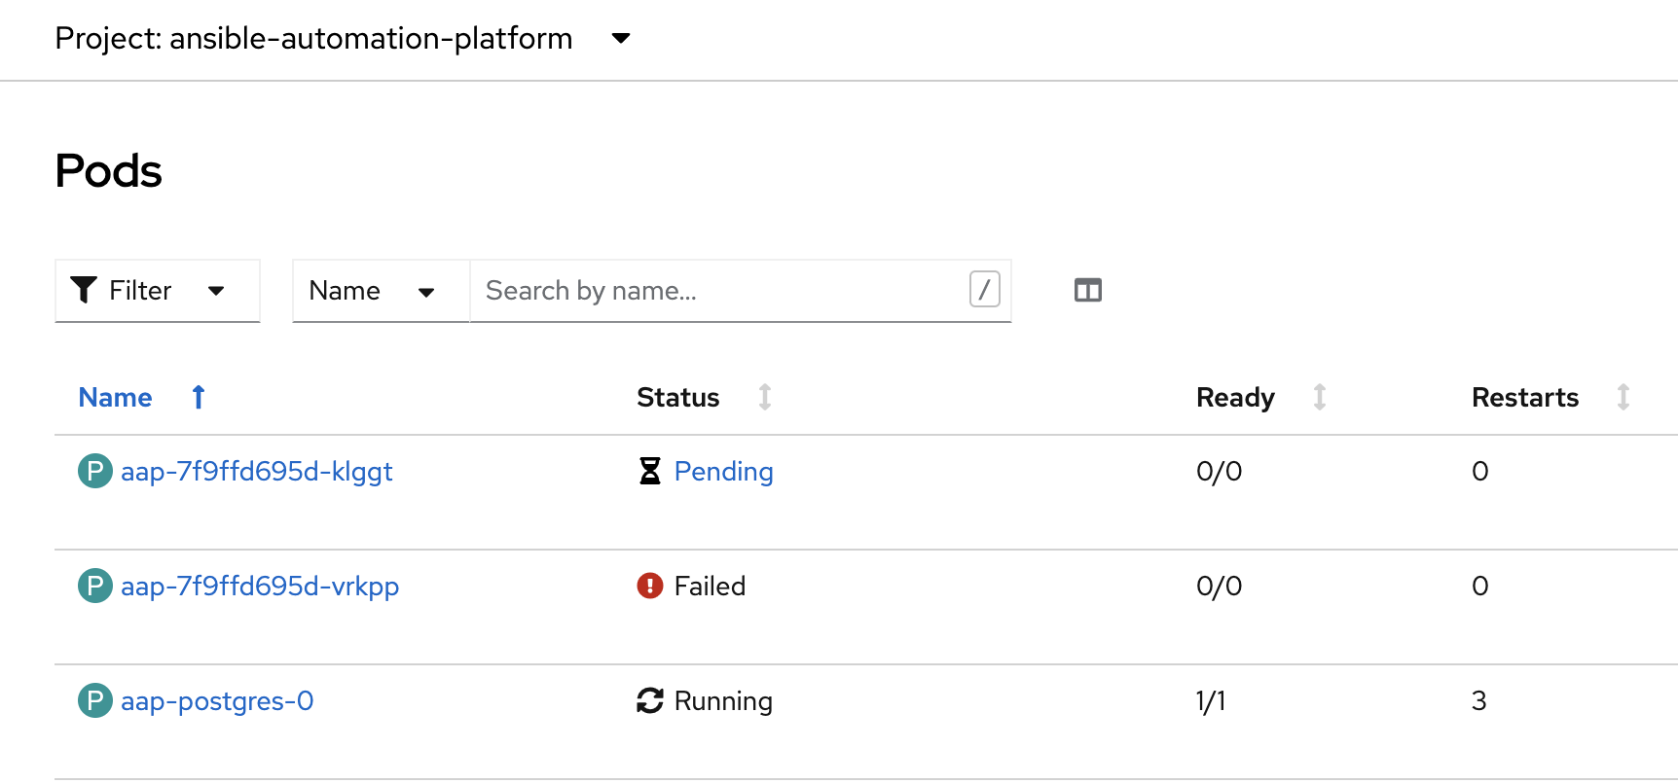Sort pods by Status column arrows
Viewport: 1678px width, 784px height.
click(765, 398)
